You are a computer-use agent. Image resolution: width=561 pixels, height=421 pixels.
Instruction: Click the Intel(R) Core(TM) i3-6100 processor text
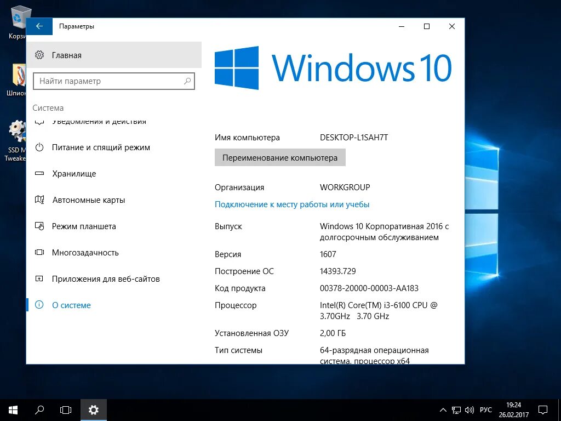379,311
